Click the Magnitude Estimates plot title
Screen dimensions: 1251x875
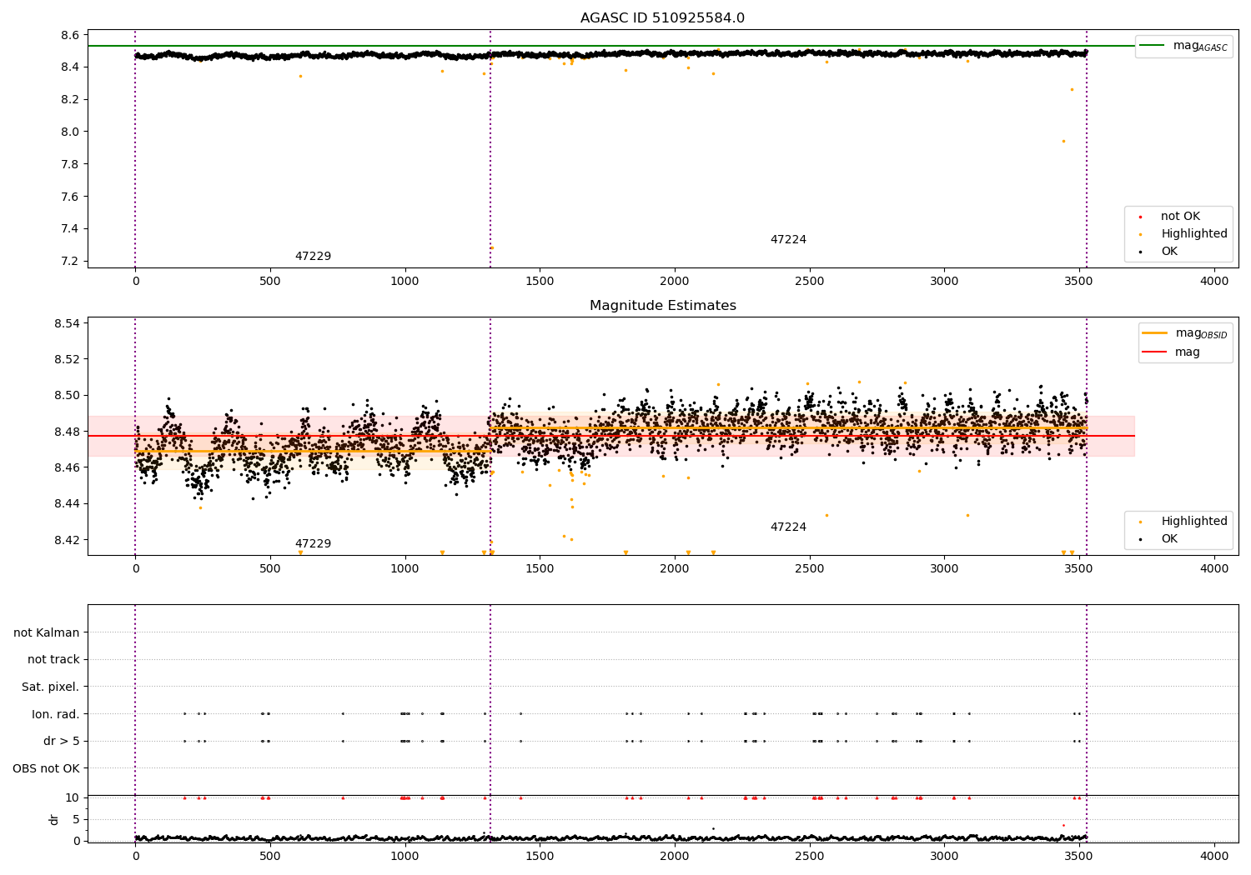click(x=662, y=306)
